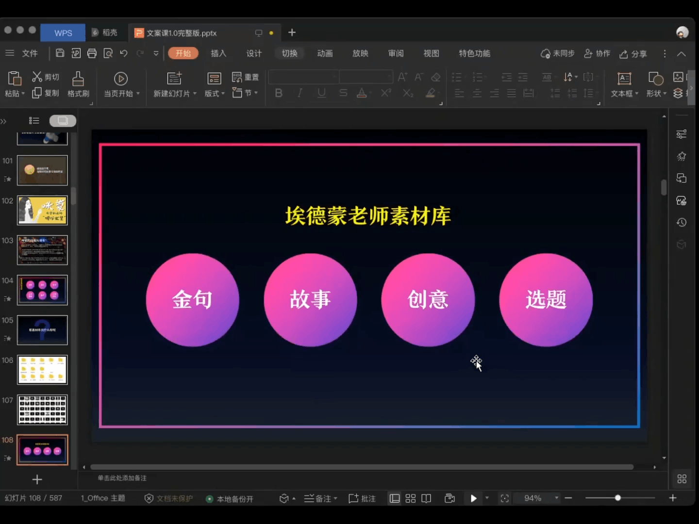
Task: Open object properties panel icon in sidebar
Action: 682,133
